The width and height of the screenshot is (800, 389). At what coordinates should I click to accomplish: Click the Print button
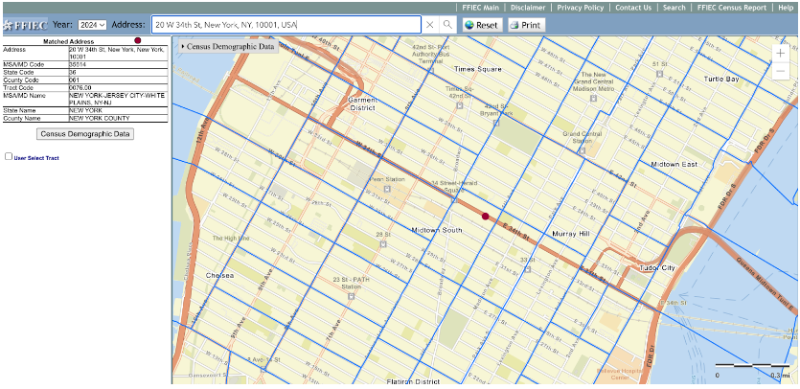pyautogui.click(x=526, y=25)
